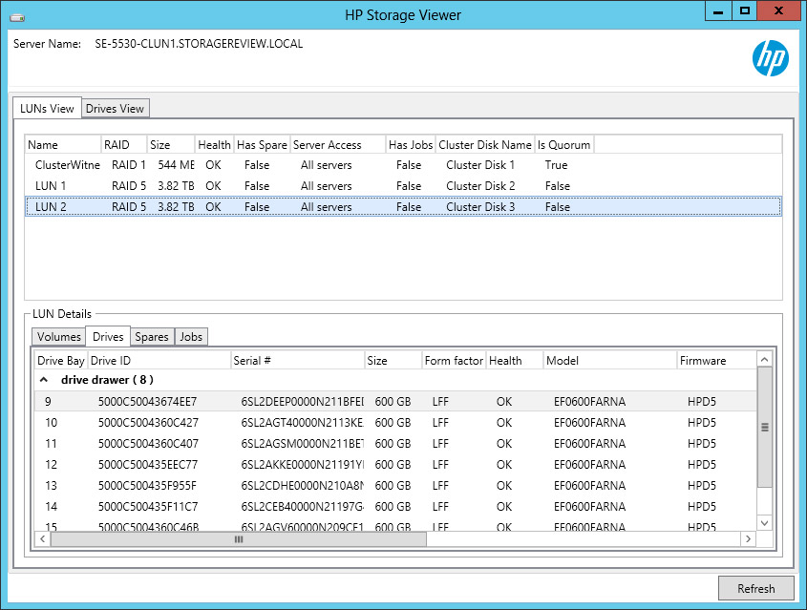807x610 pixels.
Task: Select drive ID 5000C5004360C407
Action: (148, 444)
